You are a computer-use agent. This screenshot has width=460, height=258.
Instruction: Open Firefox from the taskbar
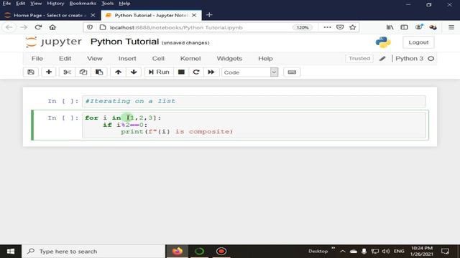178,252
